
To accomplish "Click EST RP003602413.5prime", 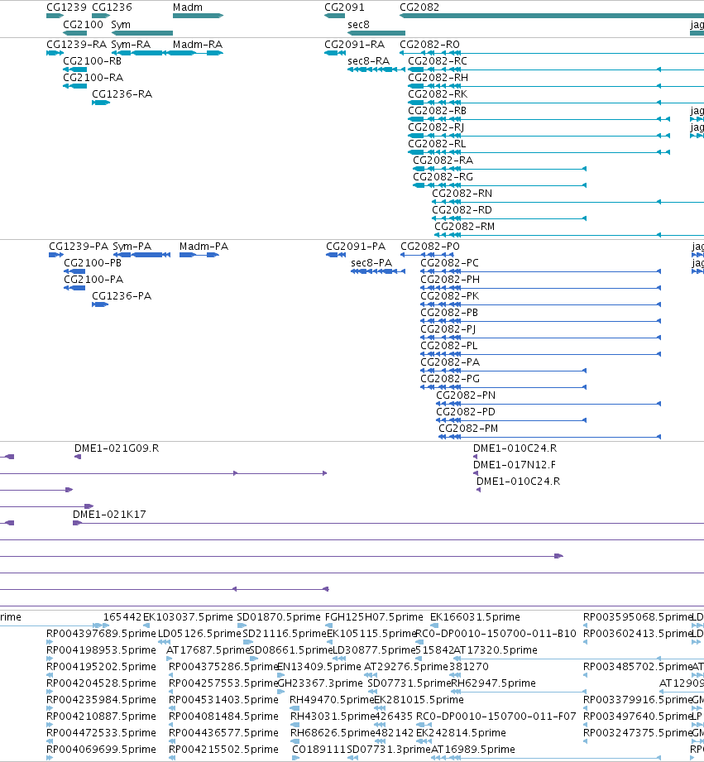I will click(x=638, y=633).
